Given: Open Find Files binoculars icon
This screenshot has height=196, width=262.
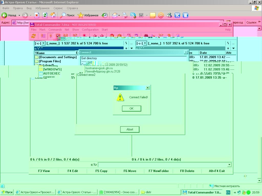Looking at the screenshot, I should coord(146,35).
